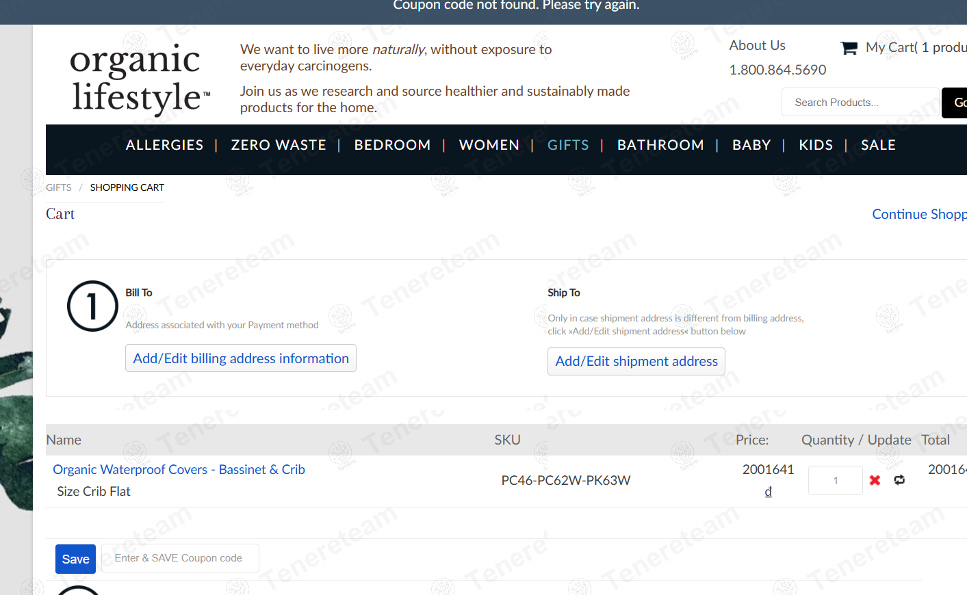The width and height of the screenshot is (967, 595).
Task: Remove item with the red X icon
Action: pyautogui.click(x=875, y=480)
